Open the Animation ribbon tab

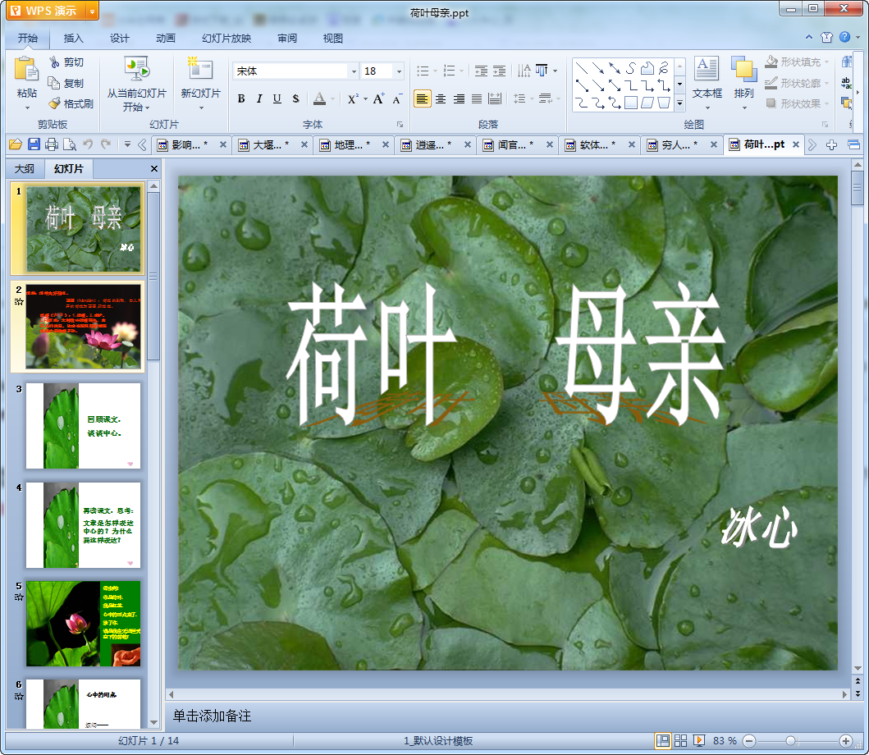coord(165,39)
